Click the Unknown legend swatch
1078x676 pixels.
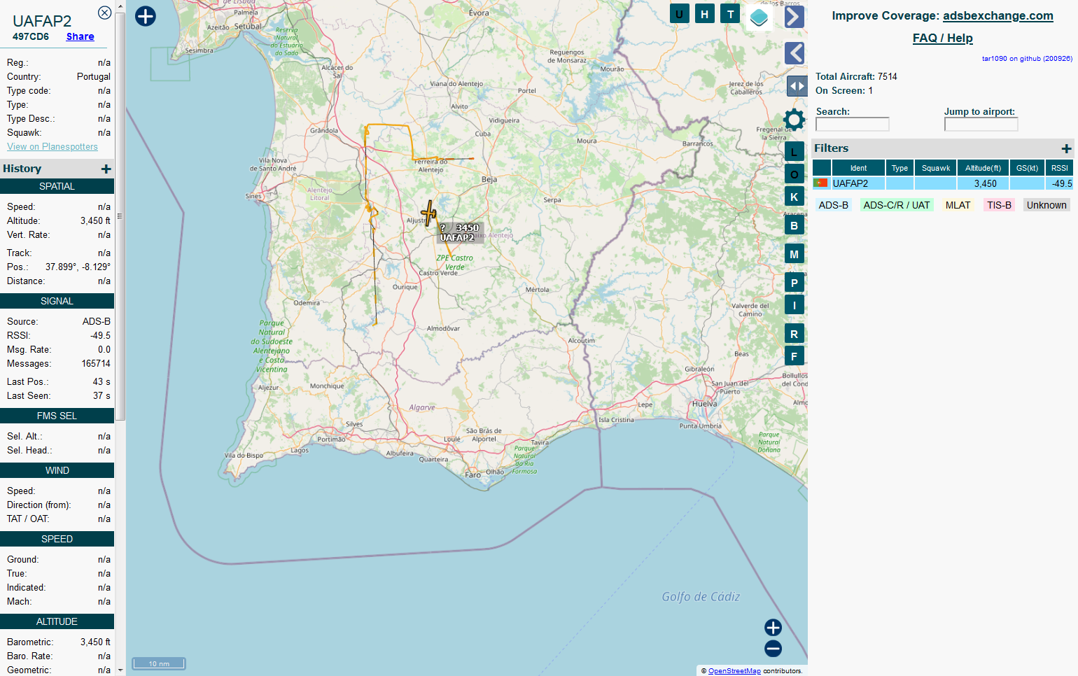(x=1046, y=205)
